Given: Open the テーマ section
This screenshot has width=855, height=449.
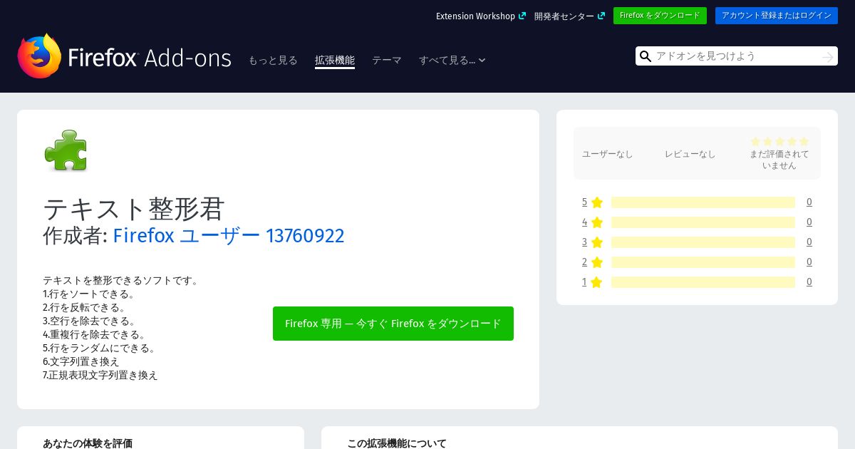Looking at the screenshot, I should click(387, 61).
